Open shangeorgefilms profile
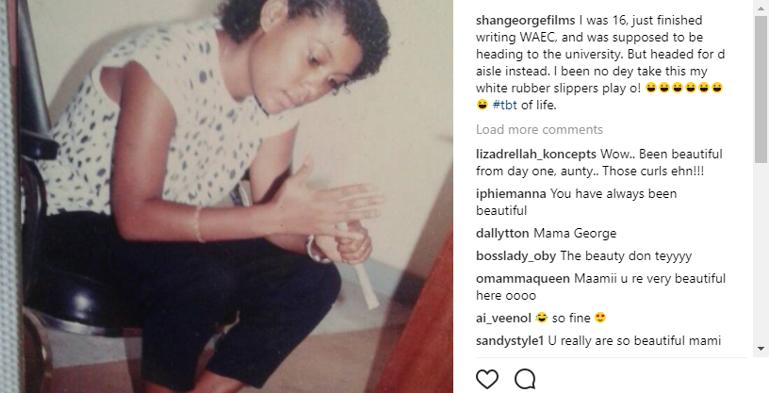This screenshot has height=393, width=769. pos(525,21)
